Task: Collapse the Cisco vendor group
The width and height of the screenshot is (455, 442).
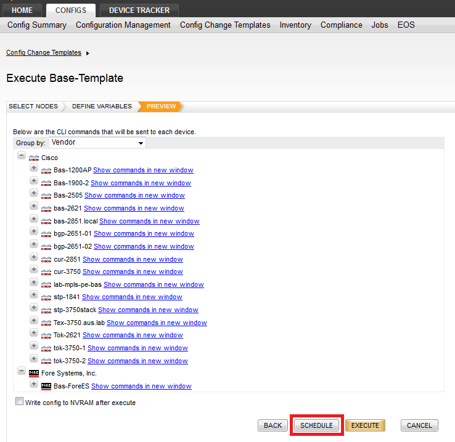Action: pyautogui.click(x=21, y=155)
